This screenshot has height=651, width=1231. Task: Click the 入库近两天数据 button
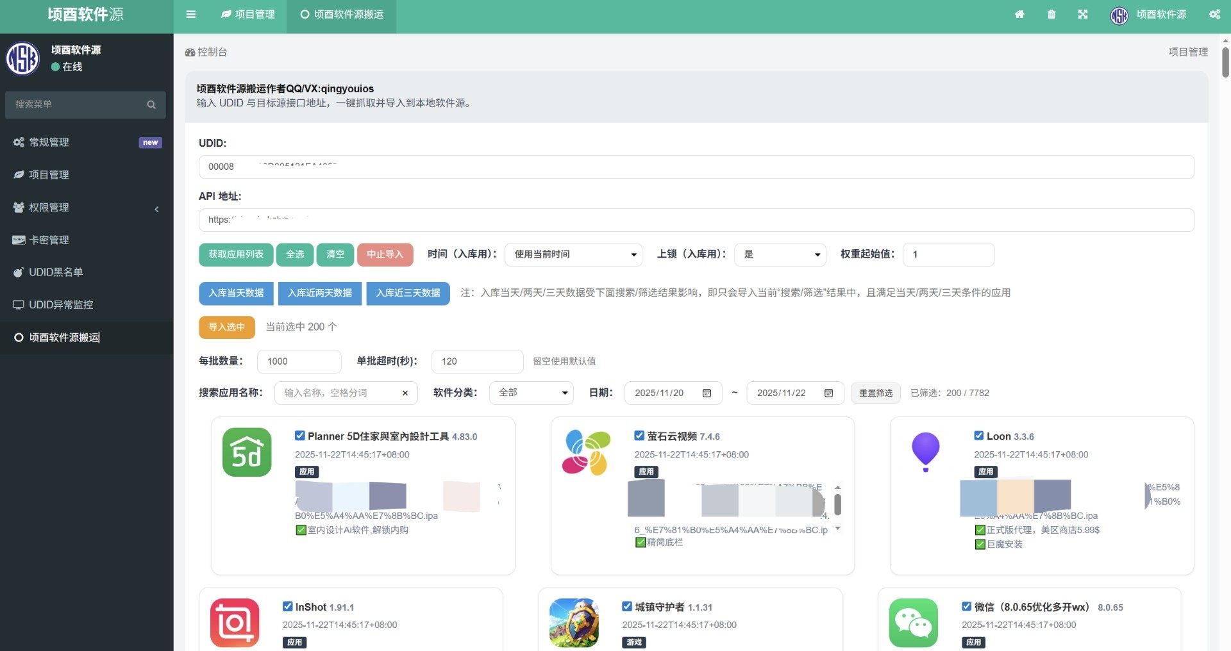[x=320, y=293]
